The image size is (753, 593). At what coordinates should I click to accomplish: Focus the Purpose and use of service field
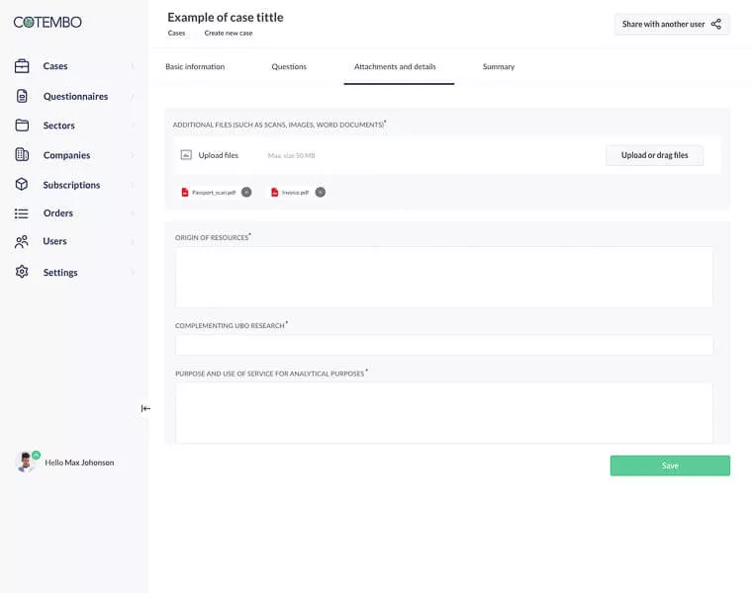(x=443, y=412)
